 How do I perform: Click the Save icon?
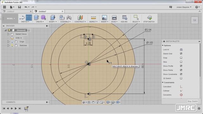tap(19, 7)
